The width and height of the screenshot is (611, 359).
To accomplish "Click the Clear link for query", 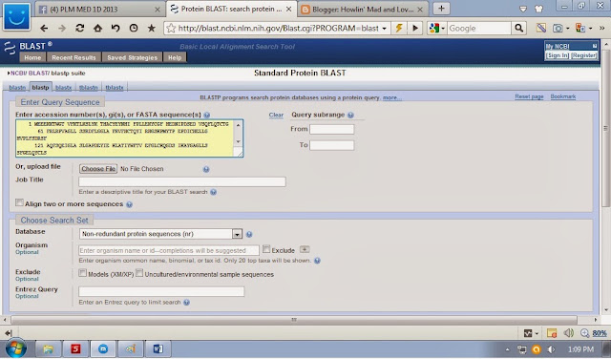I will pyautogui.click(x=276, y=115).
